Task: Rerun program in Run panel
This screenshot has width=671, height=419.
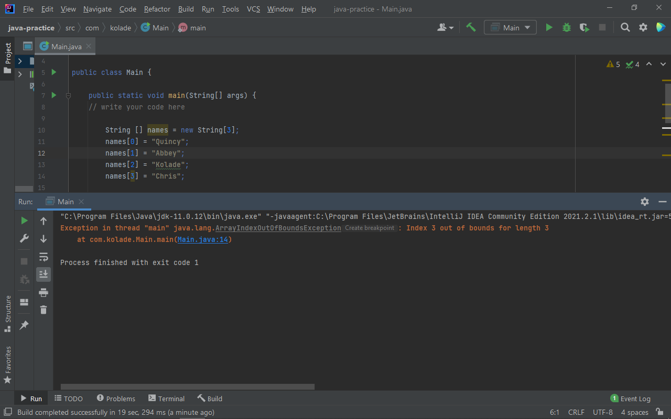Action: coord(24,220)
